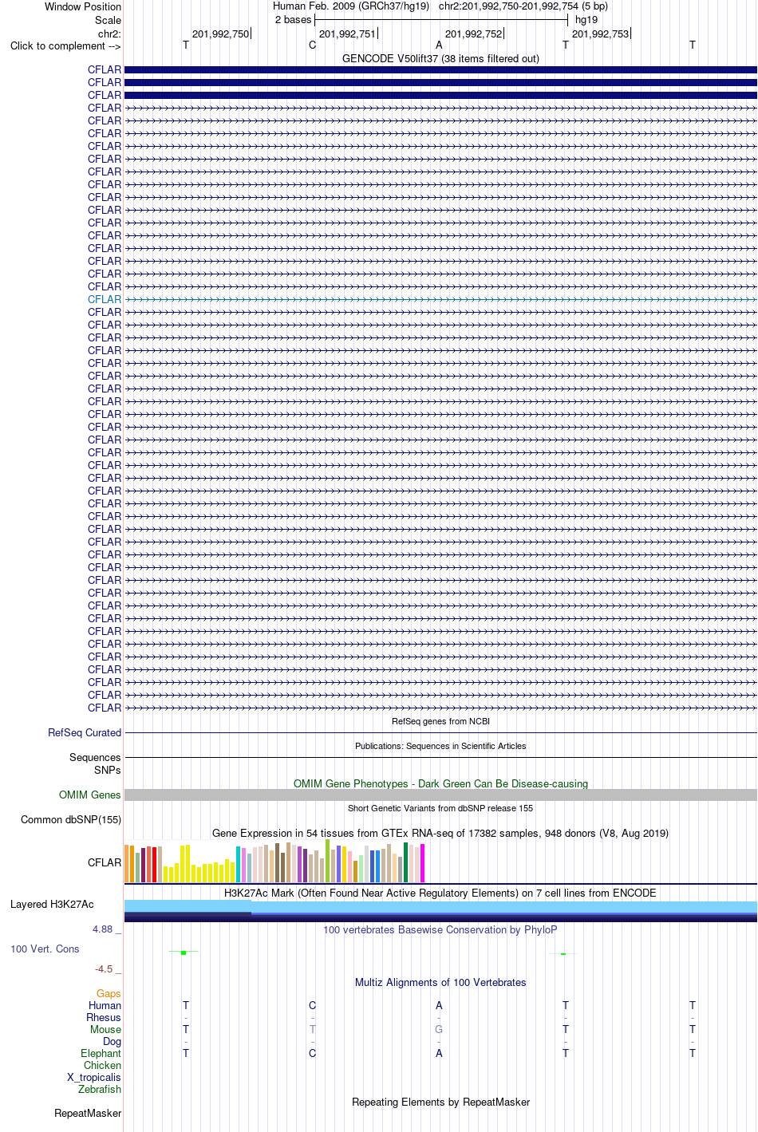Open the 'Repeating Elements by RepeatMasker' title
758x1132 pixels.
pyautogui.click(x=440, y=1102)
